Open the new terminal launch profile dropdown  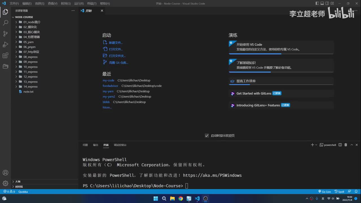(316, 145)
